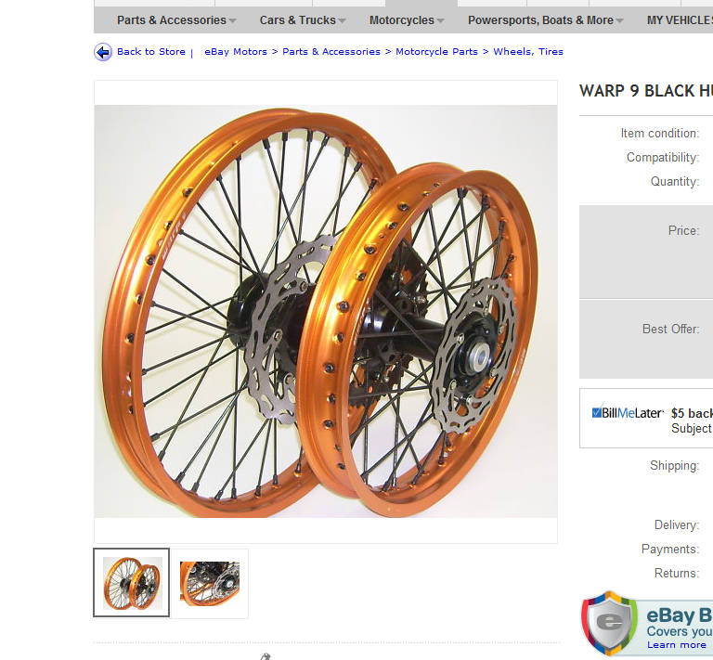Open the MY VEHICLES menu

pos(680,20)
